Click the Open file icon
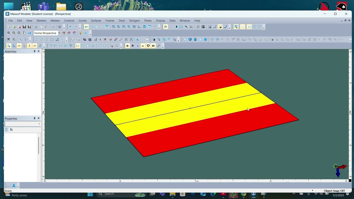 click(x=14, y=27)
